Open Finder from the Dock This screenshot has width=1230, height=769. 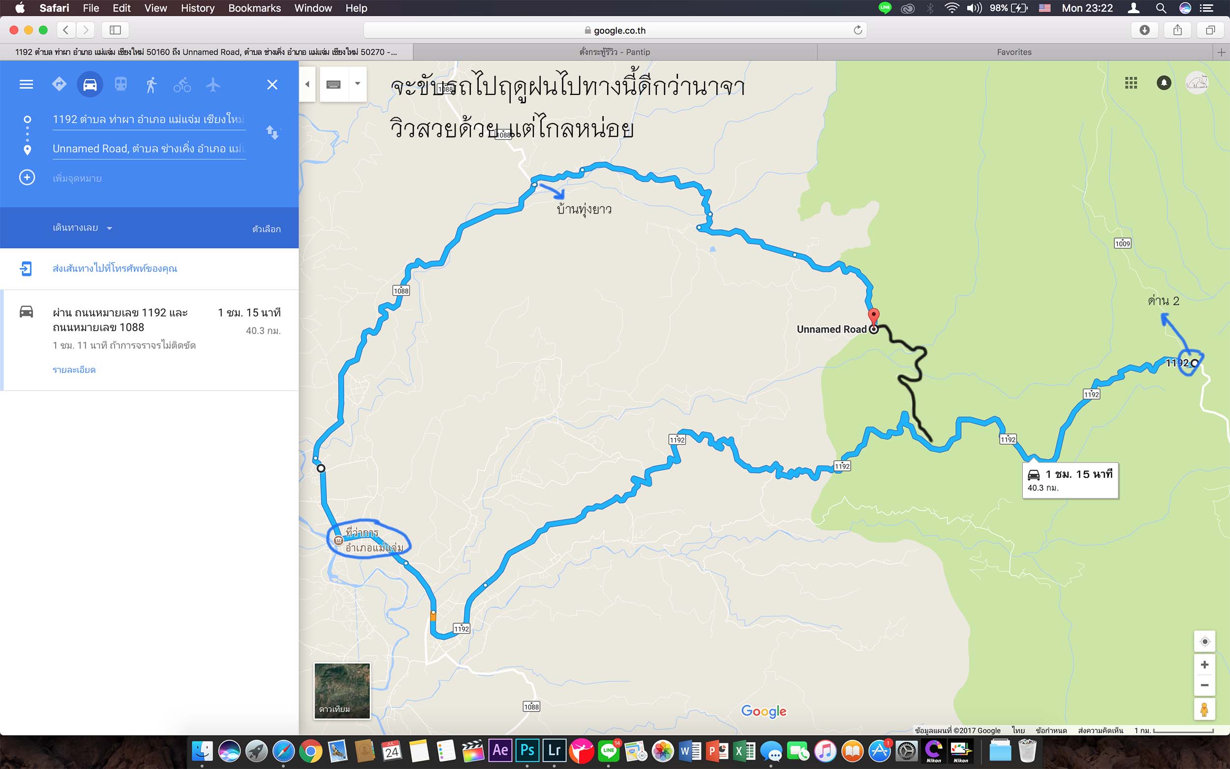[202, 751]
